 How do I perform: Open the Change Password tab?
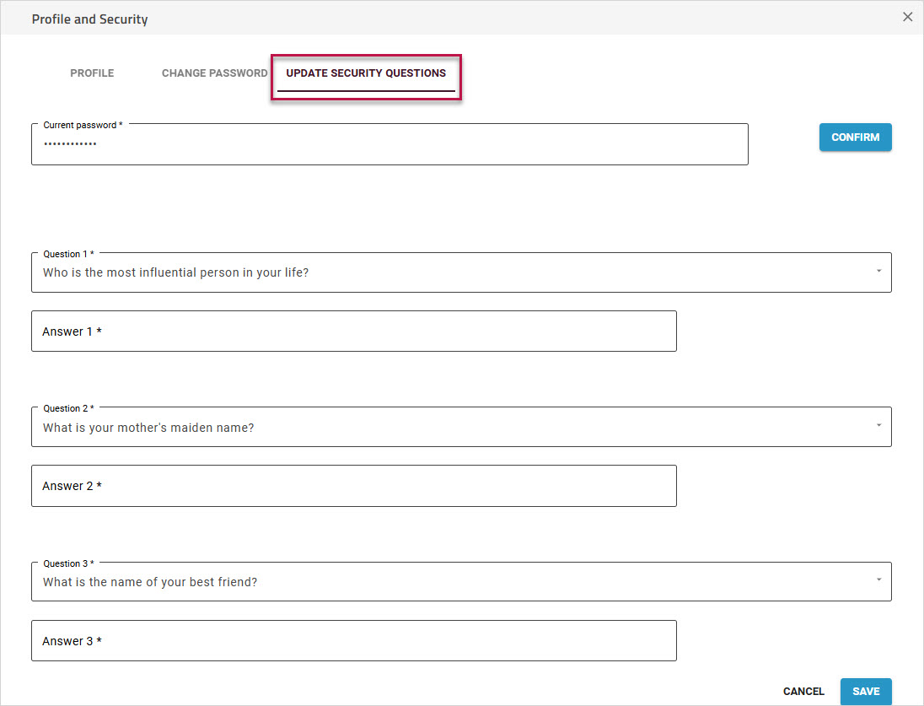214,73
